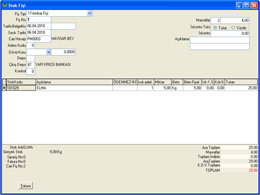Select the Kg unit cell
The width and height of the screenshot is (260, 195).
[x=177, y=88]
